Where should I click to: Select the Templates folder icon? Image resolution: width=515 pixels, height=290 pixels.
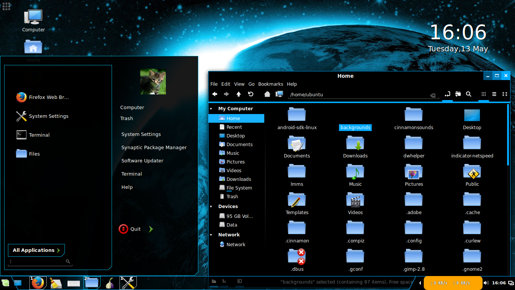[297, 199]
